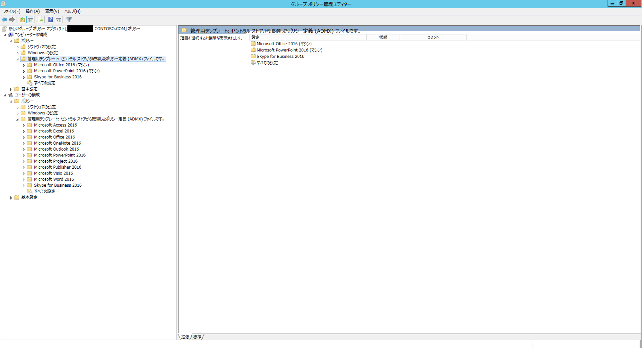Click the Export List toolbar icon

[40, 20]
